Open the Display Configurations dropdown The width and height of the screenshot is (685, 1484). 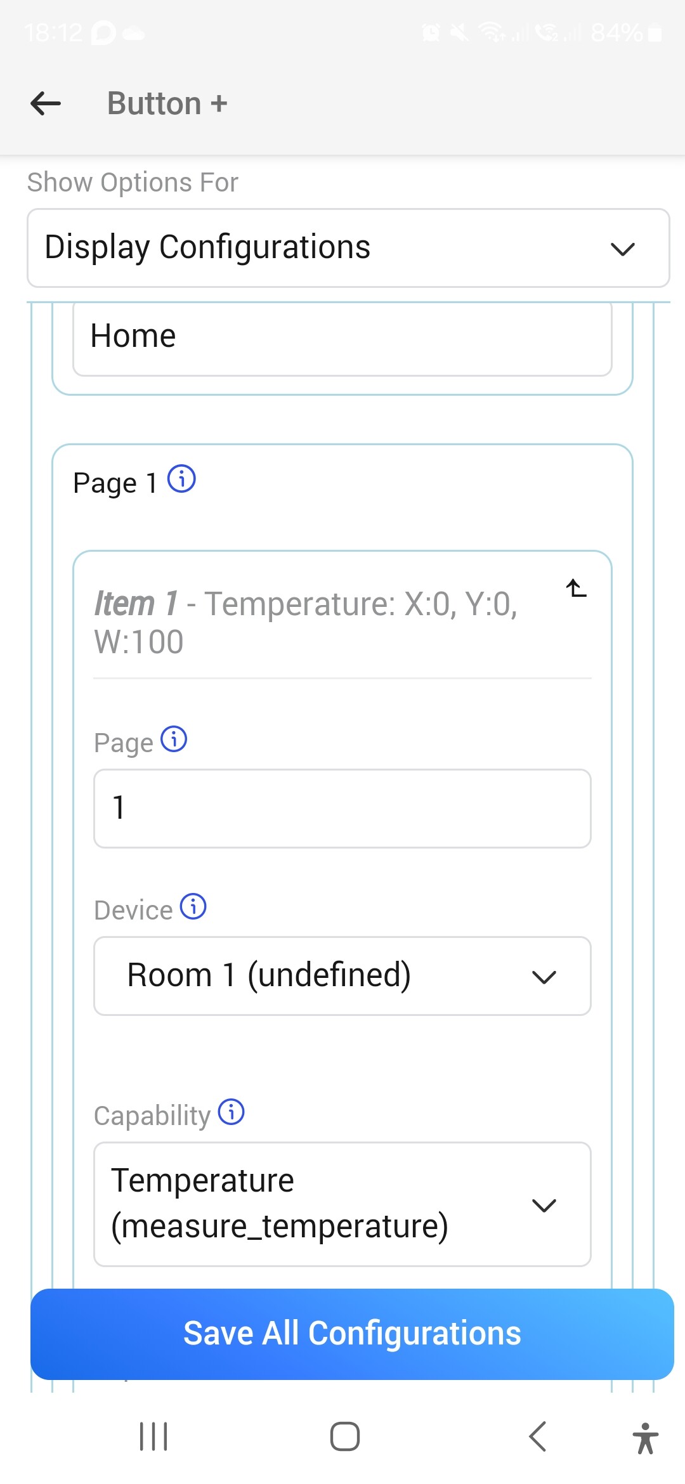coord(348,248)
